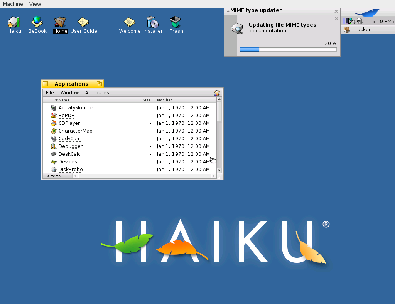395x304 pixels.
Task: Open the Haiku disk desktop icon
Action: coord(14,22)
